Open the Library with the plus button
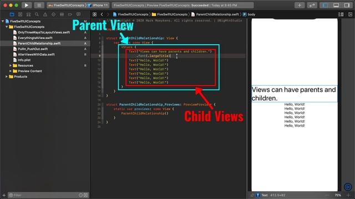Viewport: 355px width, 199px height. [300, 5]
